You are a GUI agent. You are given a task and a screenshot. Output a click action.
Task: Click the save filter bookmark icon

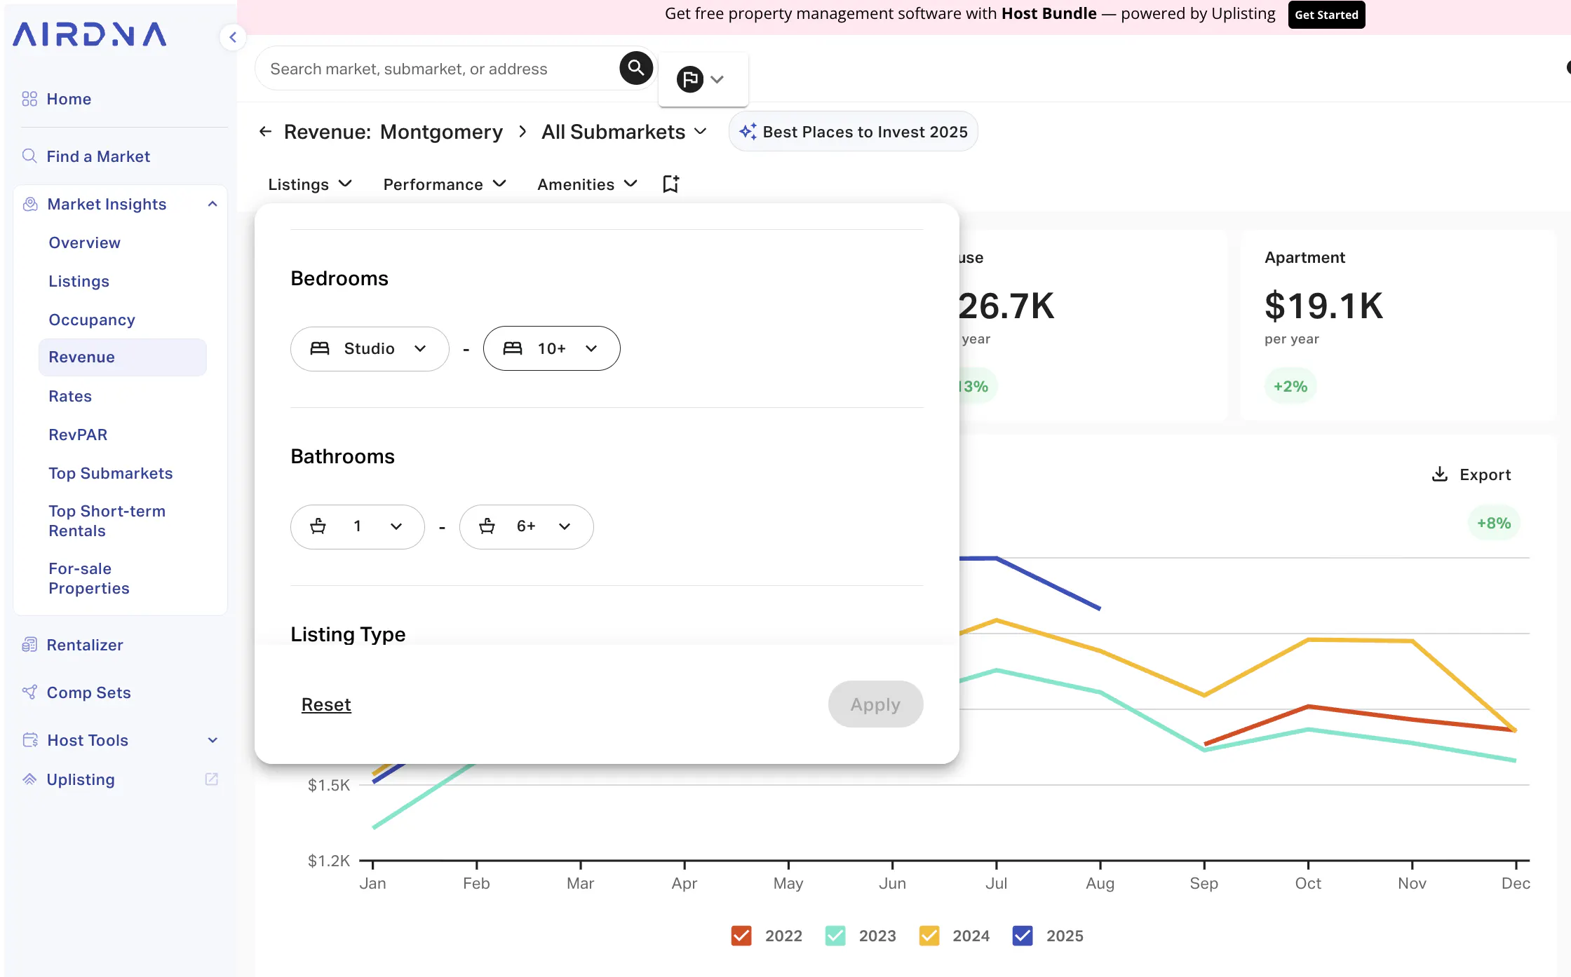click(671, 184)
